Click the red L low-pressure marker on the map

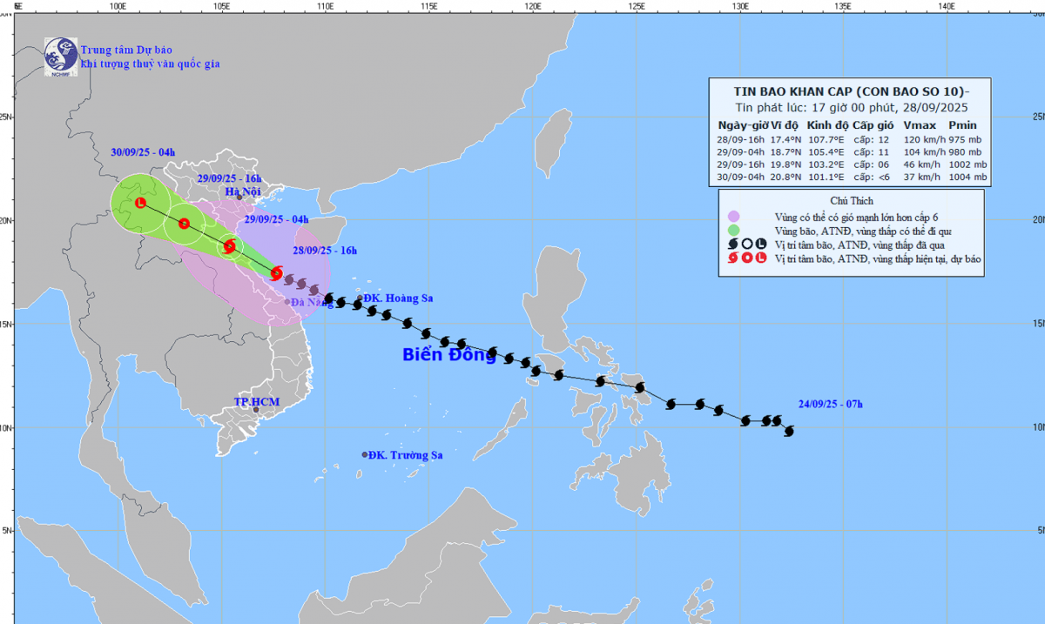point(140,203)
